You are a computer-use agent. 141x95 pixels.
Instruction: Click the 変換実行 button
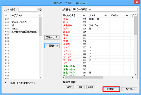click(x=111, y=89)
